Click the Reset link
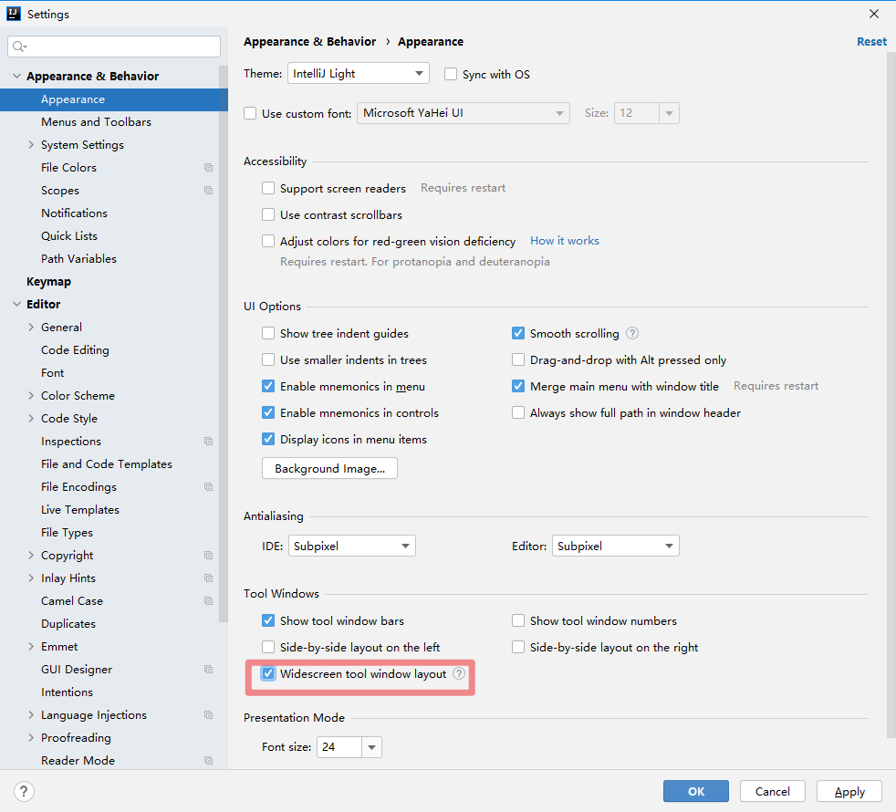896x812 pixels. click(x=871, y=42)
